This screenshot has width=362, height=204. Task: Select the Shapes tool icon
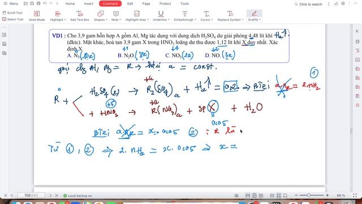(101, 14)
